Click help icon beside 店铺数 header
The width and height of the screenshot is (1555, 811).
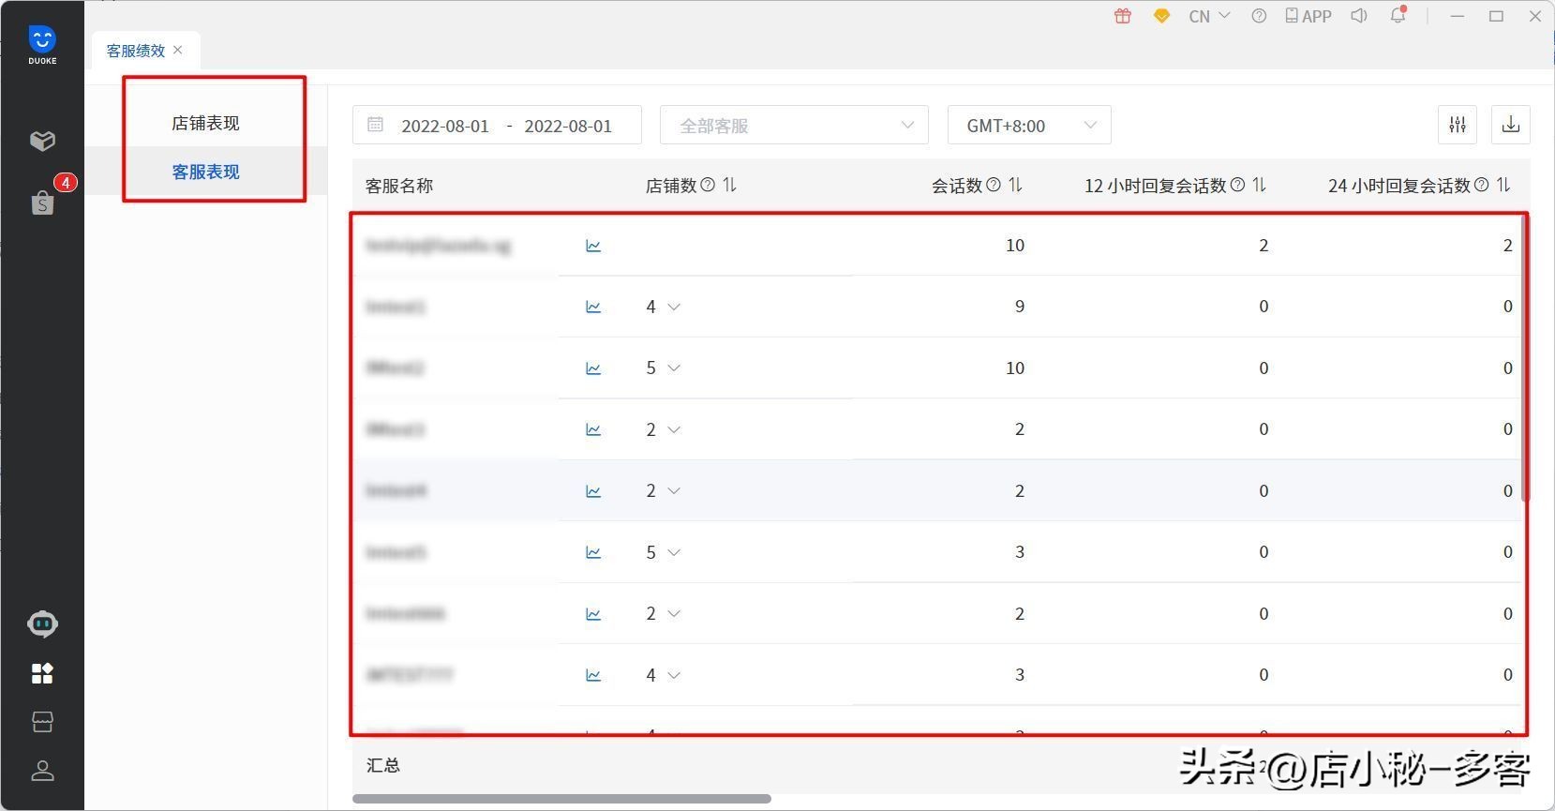point(708,185)
